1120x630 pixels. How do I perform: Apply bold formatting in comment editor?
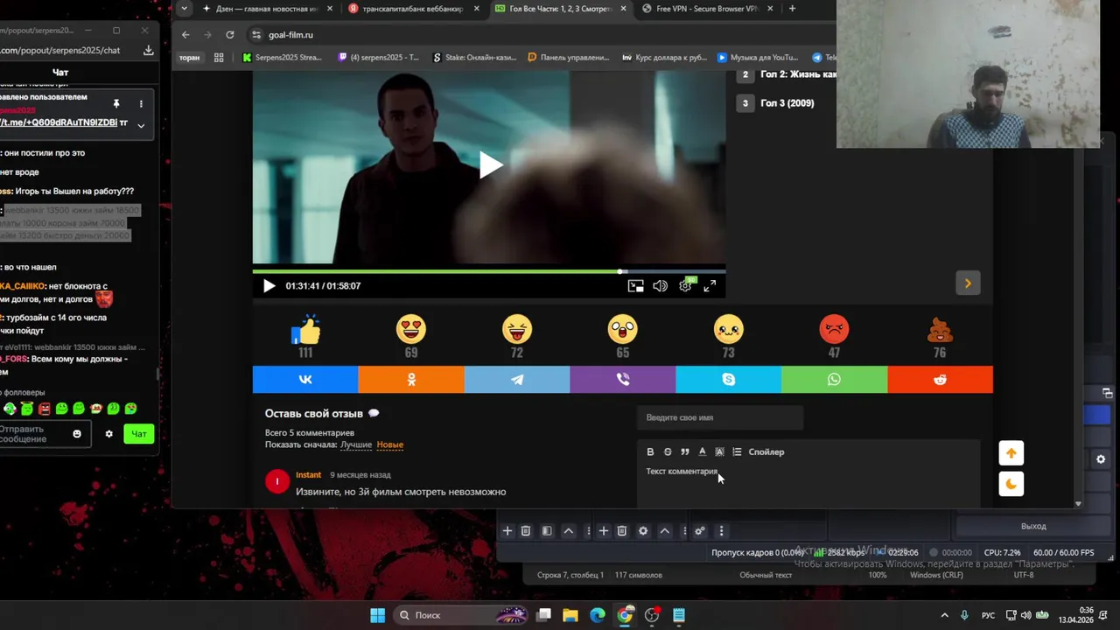point(650,452)
